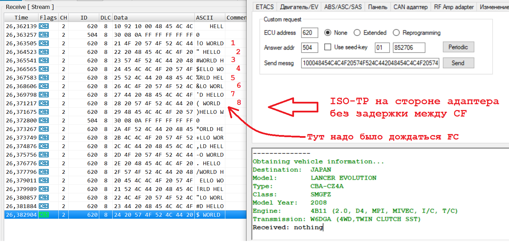
Task: Click the ASCII text '!O WORLD' in row 26,363505
Action: 210,43
